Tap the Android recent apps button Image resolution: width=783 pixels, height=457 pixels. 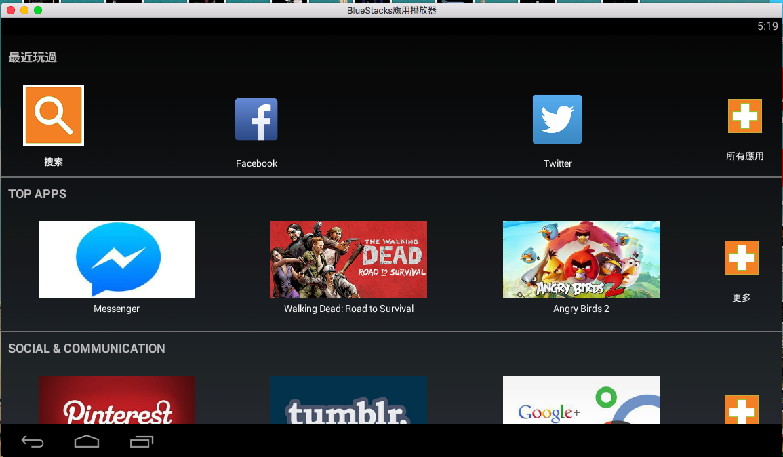(142, 441)
